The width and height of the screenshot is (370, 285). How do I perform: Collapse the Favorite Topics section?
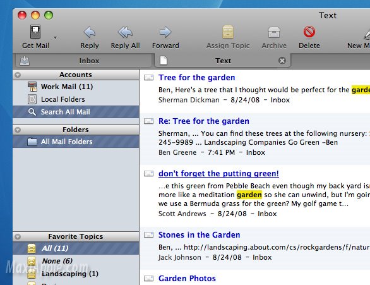click(x=18, y=236)
